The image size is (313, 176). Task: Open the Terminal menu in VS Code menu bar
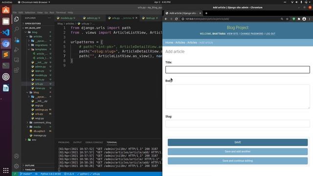pos(61,13)
